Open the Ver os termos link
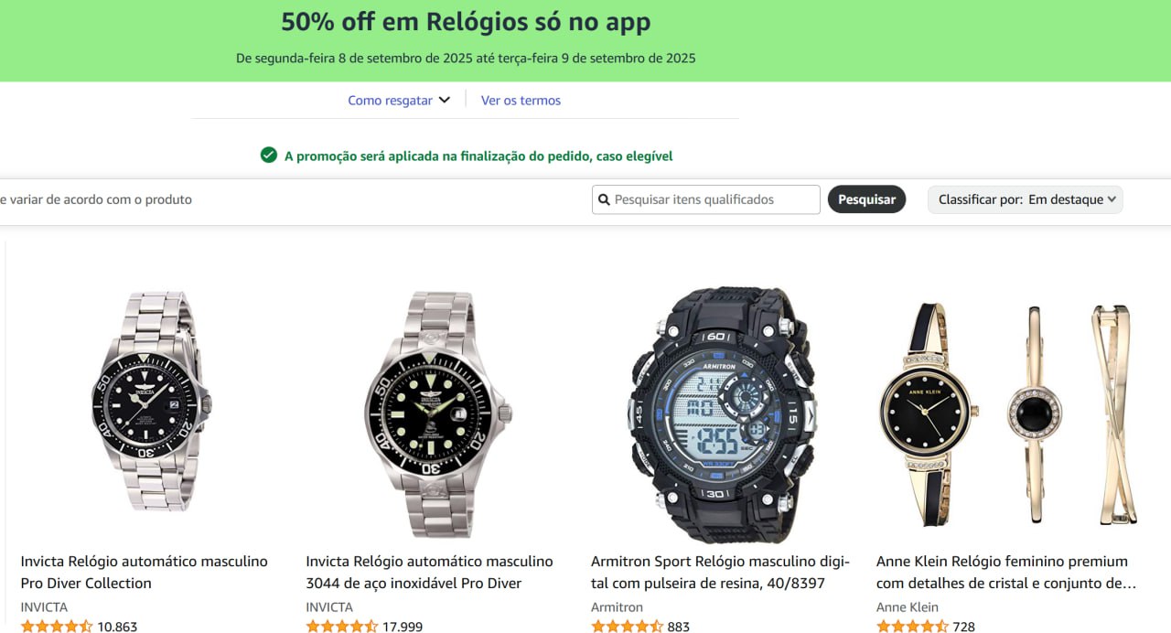Screen dimensions: 1171x633 tap(521, 101)
